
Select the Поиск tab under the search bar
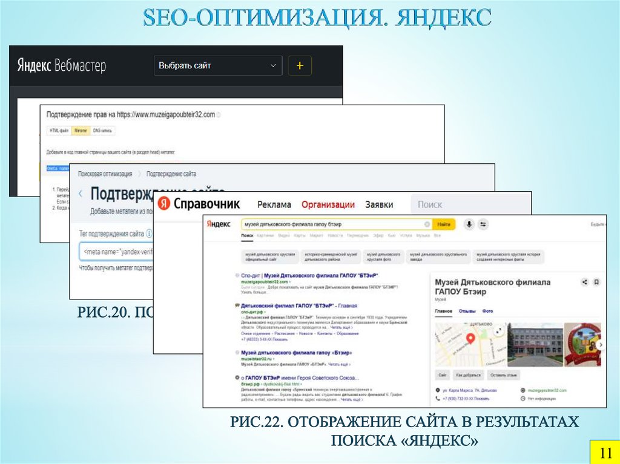click(247, 235)
